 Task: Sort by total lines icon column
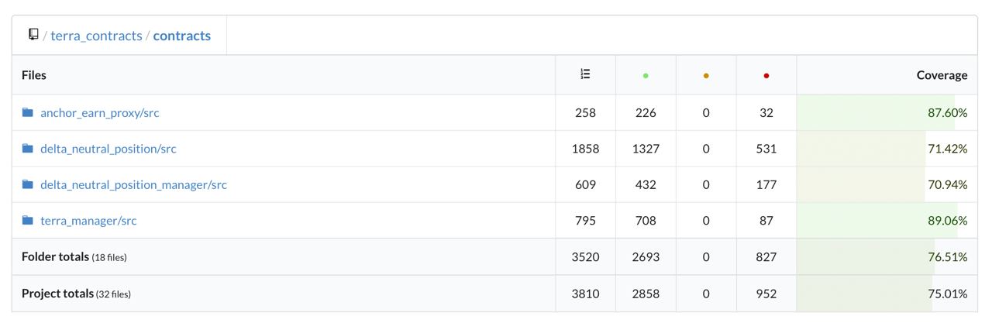click(x=585, y=75)
